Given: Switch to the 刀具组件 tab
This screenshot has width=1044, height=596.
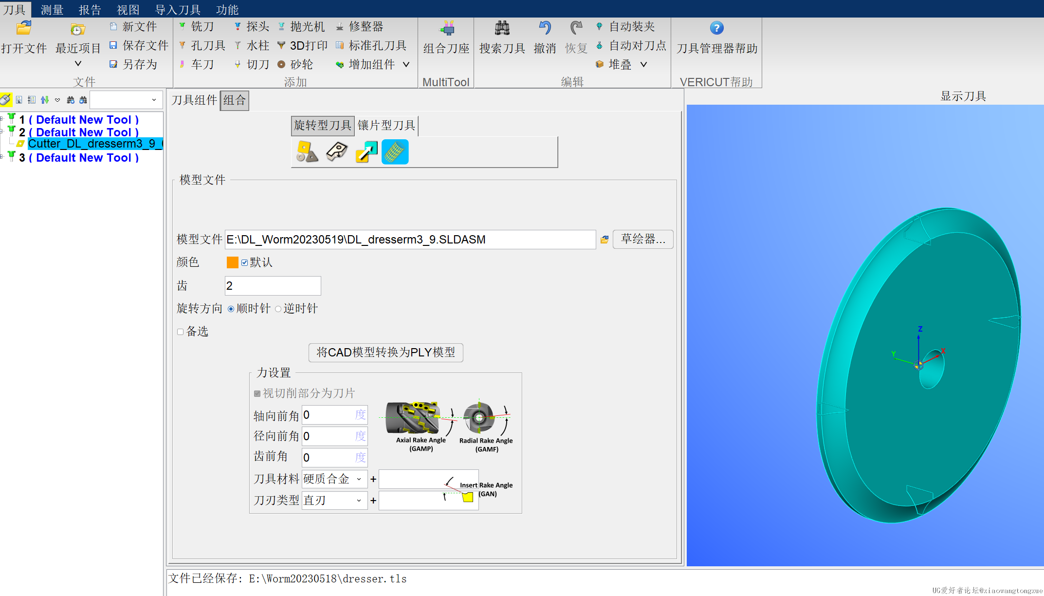Looking at the screenshot, I should coord(194,100).
